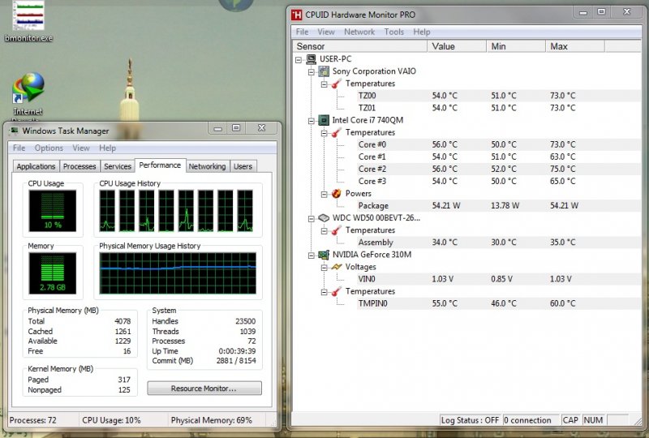This screenshot has height=438, width=649.
Task: Open View menu in Hardware Monitor
Action: [326, 32]
